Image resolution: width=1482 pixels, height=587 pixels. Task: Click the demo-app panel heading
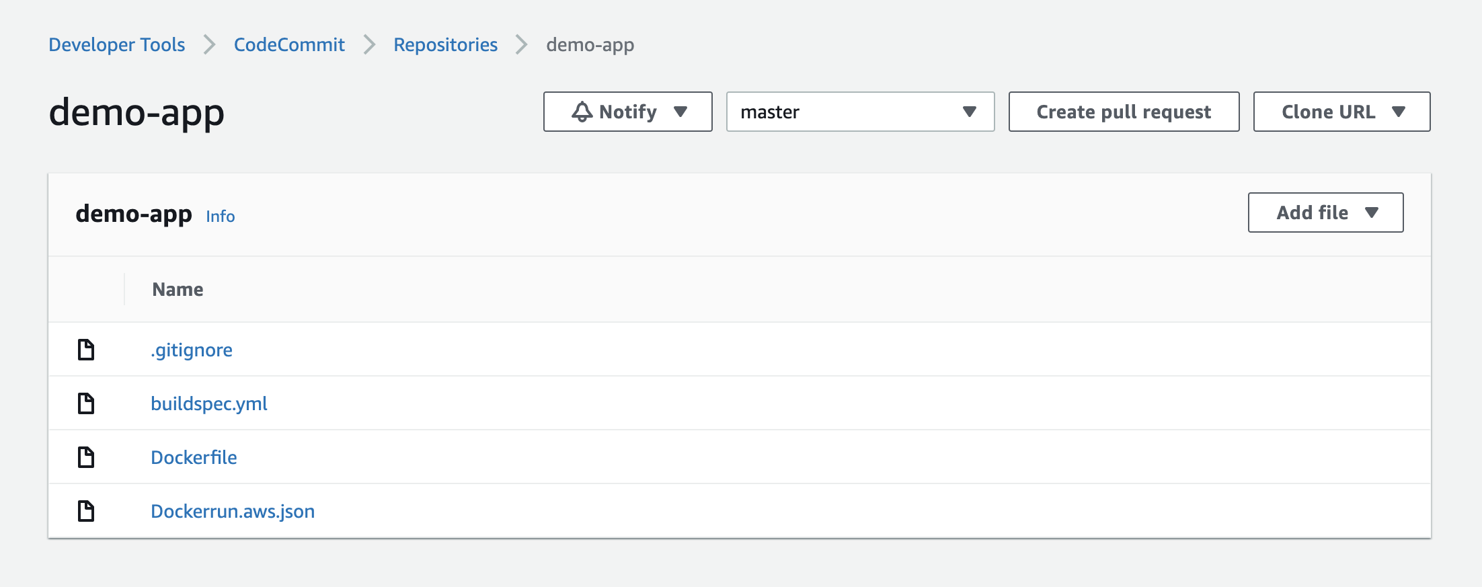[x=134, y=214]
